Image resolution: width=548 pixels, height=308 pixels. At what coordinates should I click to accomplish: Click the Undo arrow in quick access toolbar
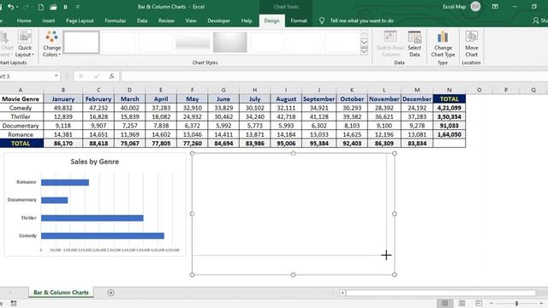point(11,7)
